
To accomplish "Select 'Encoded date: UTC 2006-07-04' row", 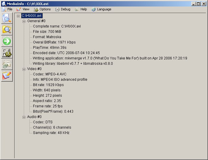I will pyautogui.click(x=66, y=53).
